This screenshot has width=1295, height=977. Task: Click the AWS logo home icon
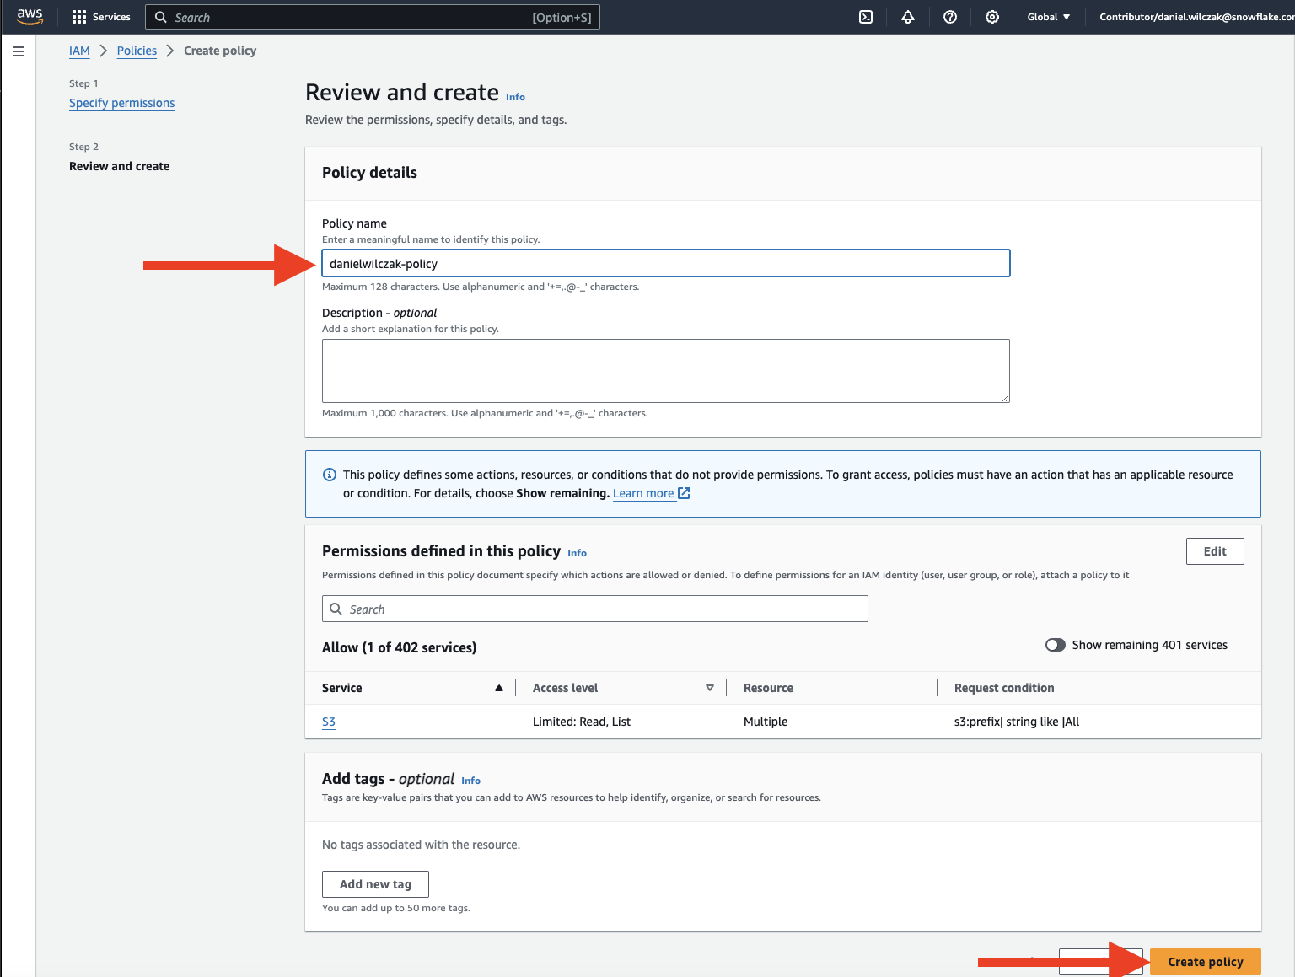[30, 17]
